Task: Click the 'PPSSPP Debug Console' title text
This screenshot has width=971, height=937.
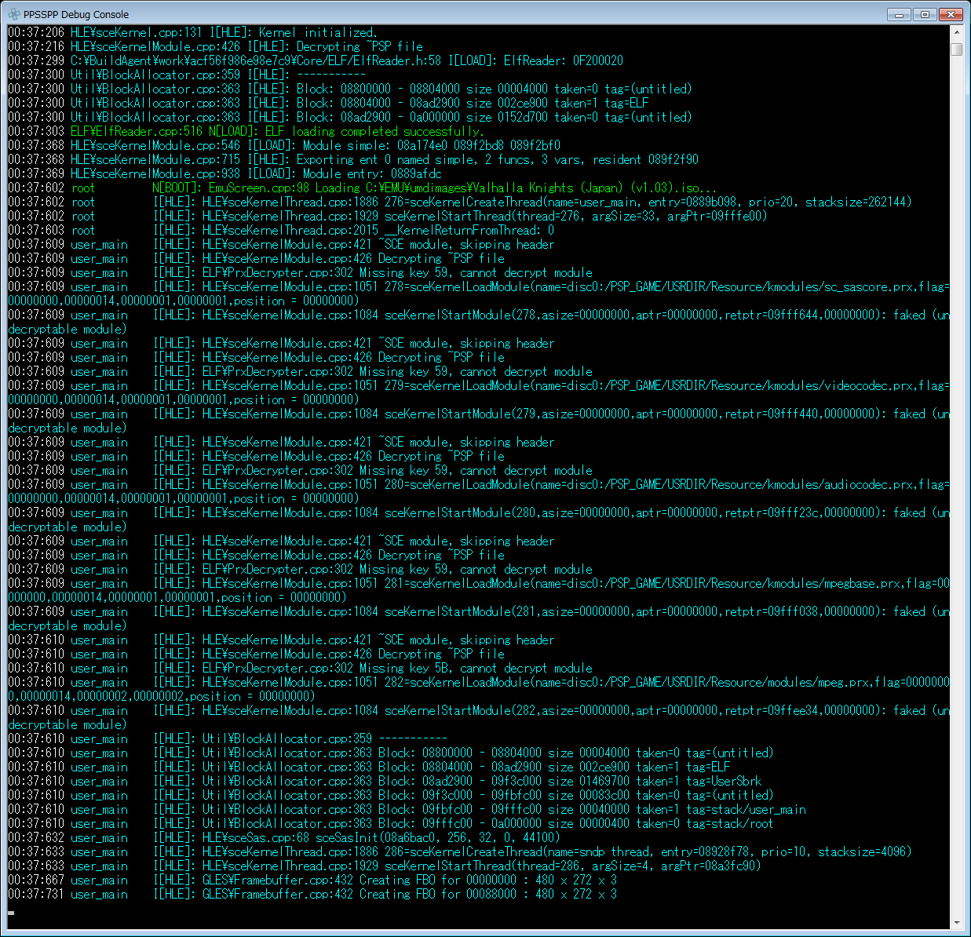Action: (x=76, y=14)
